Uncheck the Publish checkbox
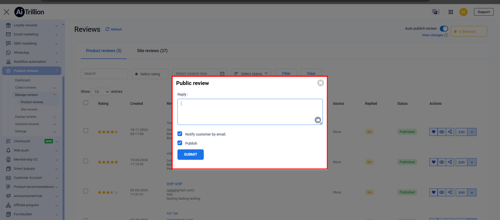Viewport: 500px width, 220px height. (x=180, y=143)
